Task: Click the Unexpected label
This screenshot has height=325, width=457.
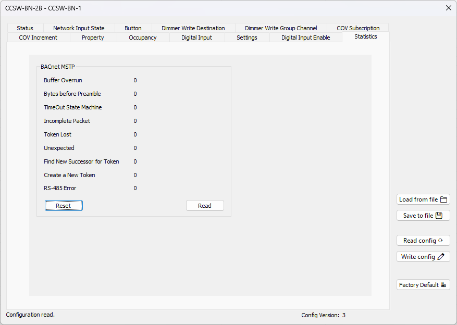Action: [59, 148]
